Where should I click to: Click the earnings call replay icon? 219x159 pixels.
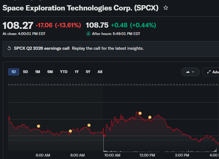coord(9,48)
